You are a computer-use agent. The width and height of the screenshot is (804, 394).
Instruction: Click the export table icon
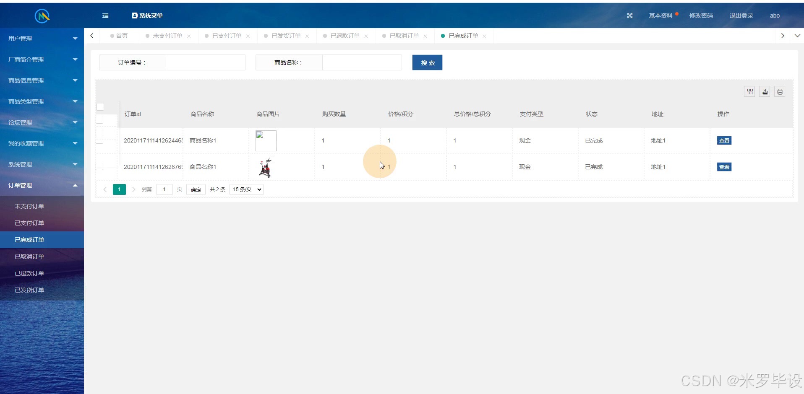click(765, 92)
